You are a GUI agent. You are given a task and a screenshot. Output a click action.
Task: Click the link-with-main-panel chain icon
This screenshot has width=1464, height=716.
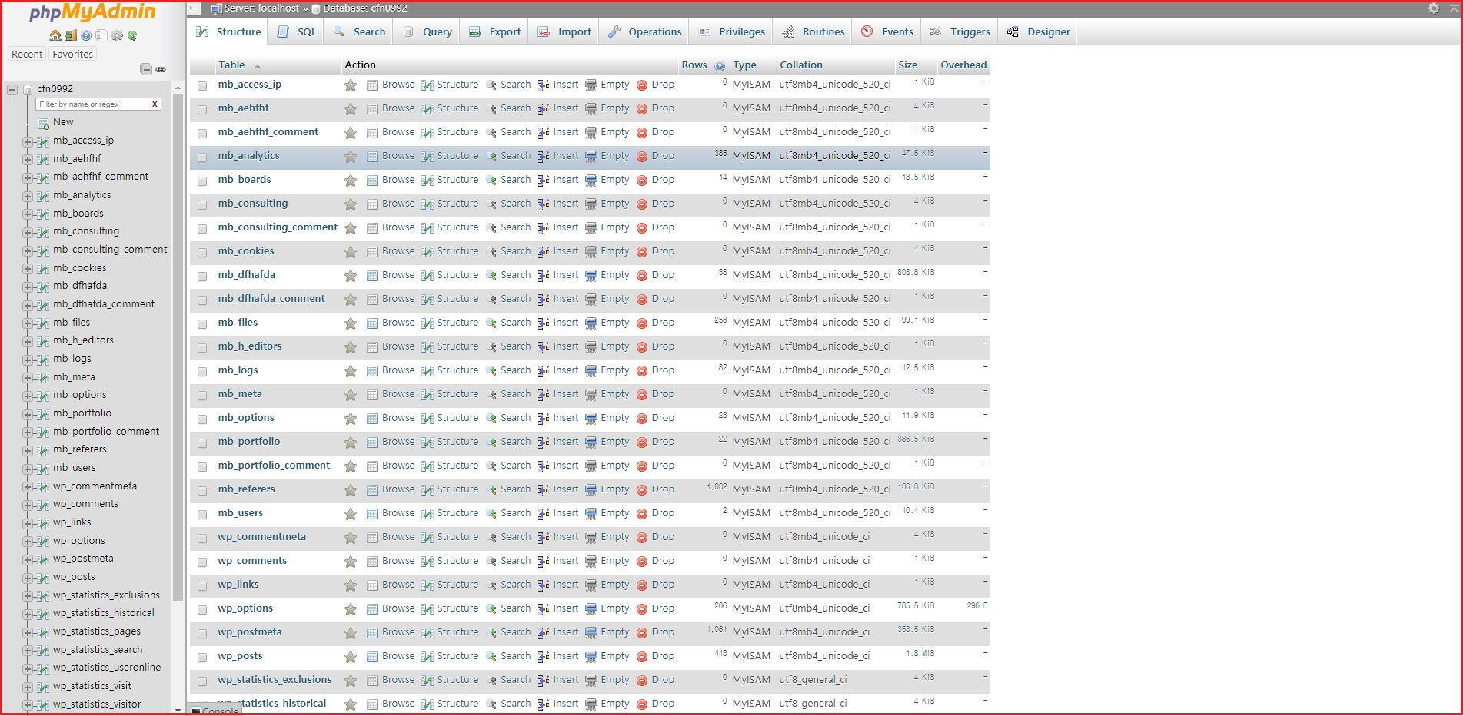161,69
